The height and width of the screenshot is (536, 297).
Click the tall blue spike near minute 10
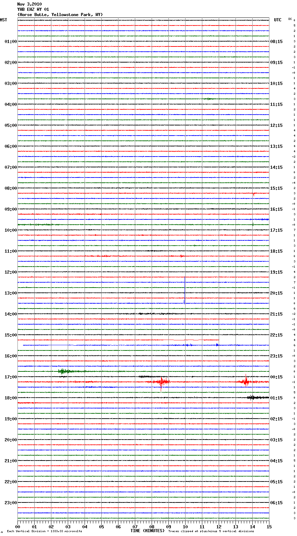(184, 290)
